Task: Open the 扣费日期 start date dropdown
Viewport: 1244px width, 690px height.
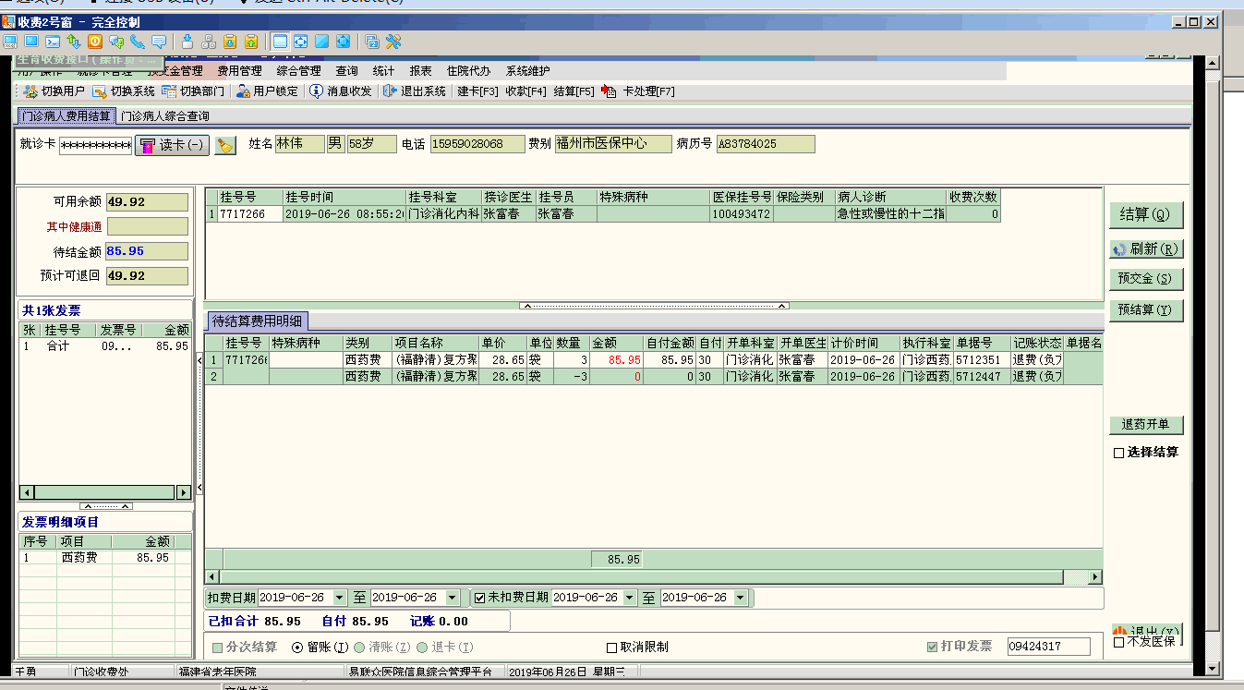Action: [x=339, y=599]
